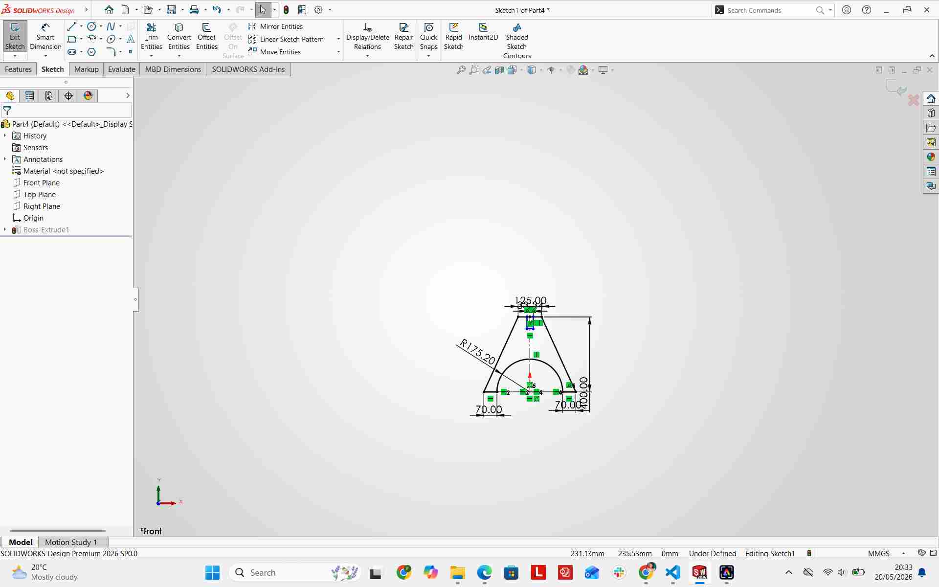
Task: Switch to the Motion Study 1 tab
Action: pyautogui.click(x=71, y=542)
